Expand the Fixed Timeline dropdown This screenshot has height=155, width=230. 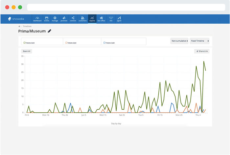tap(199, 41)
